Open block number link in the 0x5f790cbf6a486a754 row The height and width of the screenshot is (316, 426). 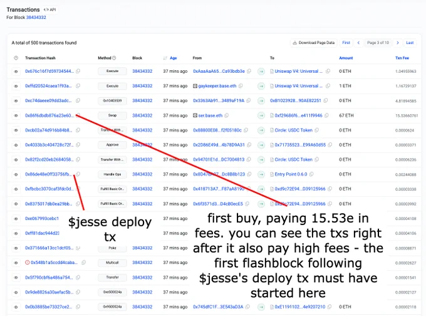[142, 277]
